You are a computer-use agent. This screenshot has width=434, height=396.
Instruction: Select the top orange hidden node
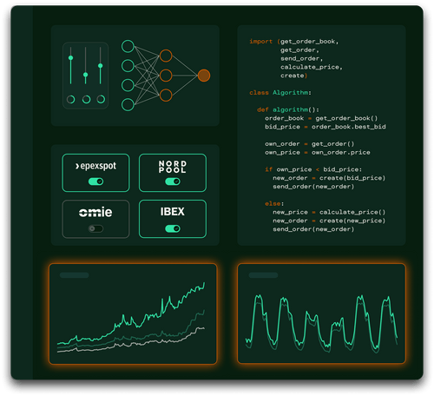[x=166, y=56]
